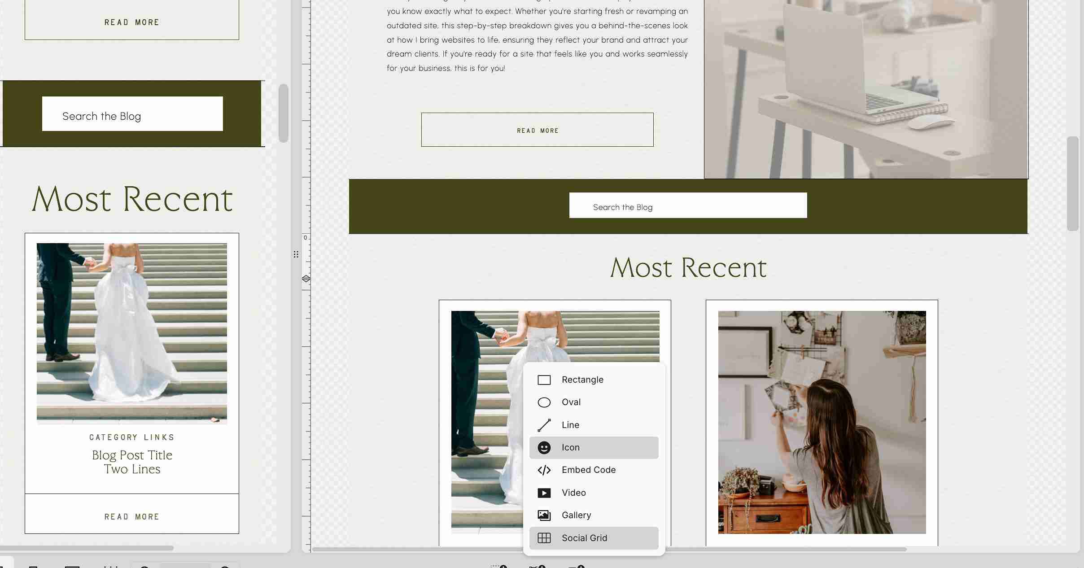Click the desktop Search the Blog field
Viewport: 1084px width, 568px height.
[x=687, y=206]
